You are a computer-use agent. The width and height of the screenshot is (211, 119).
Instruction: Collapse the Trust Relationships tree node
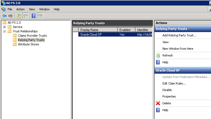pos(4,31)
